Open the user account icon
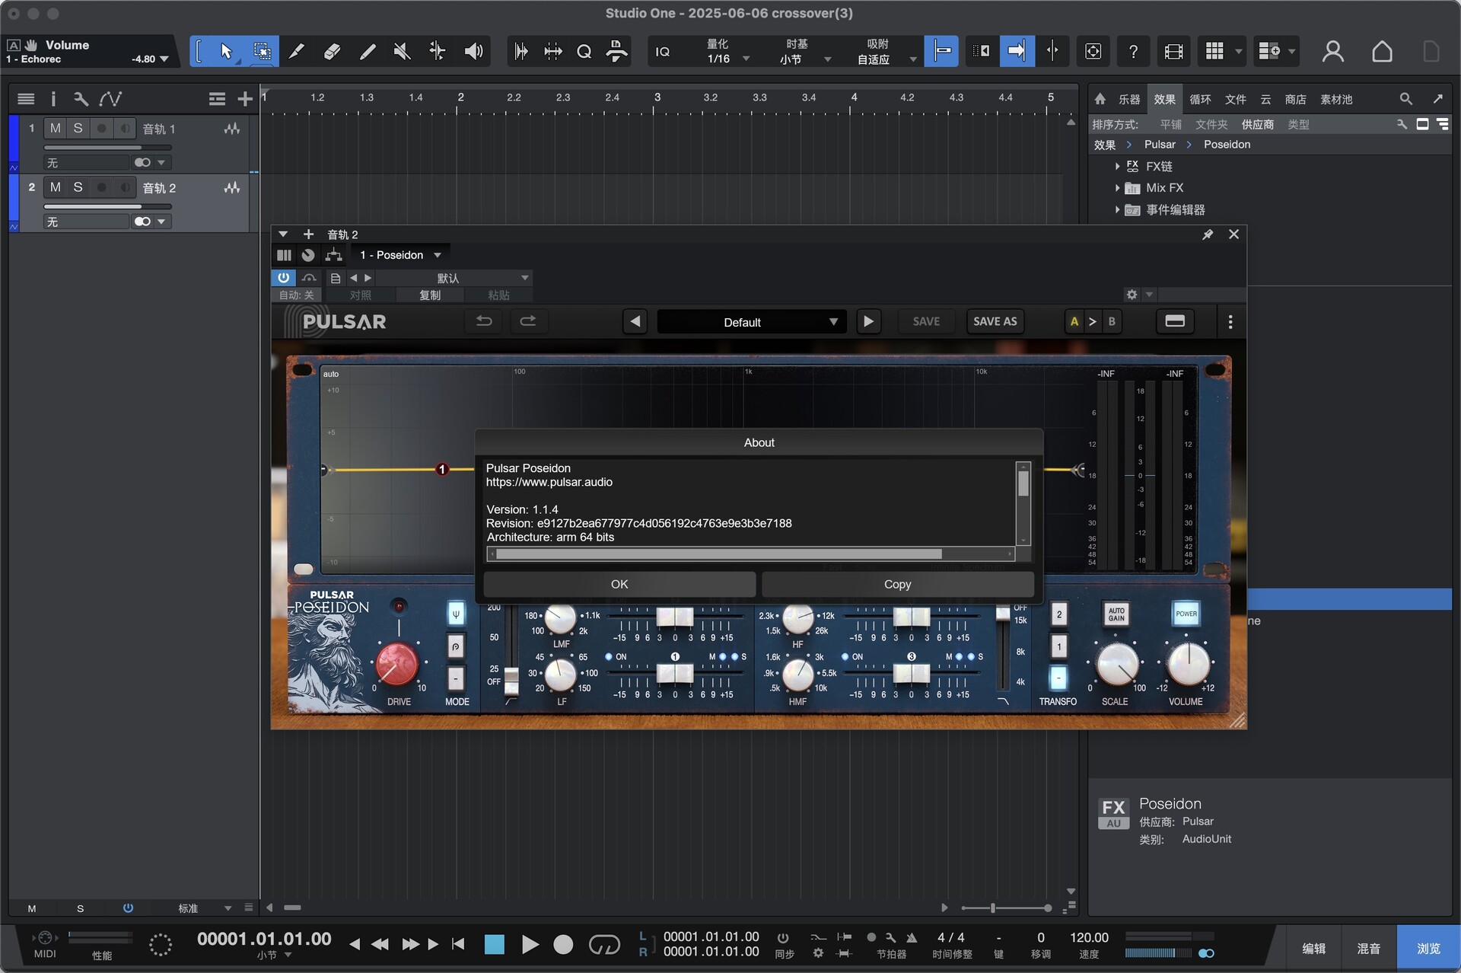 tap(1332, 51)
